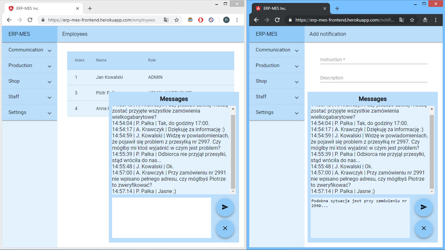445x250 pixels.
Task: Click the Messages scrollbar thumb in the Employees window
Action: tap(233, 152)
